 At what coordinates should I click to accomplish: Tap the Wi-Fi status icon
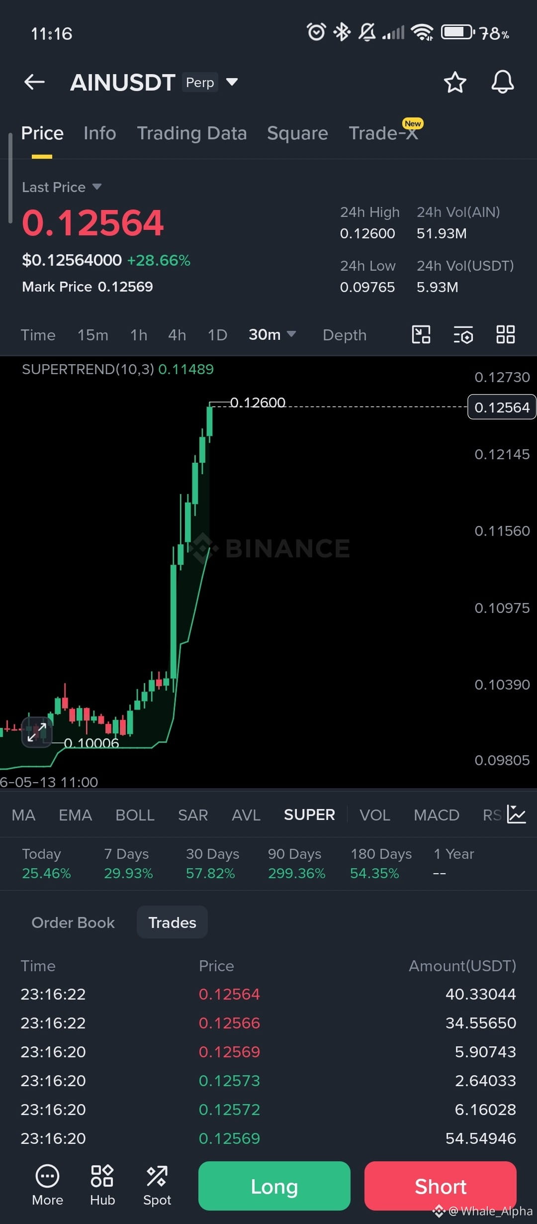tap(422, 32)
